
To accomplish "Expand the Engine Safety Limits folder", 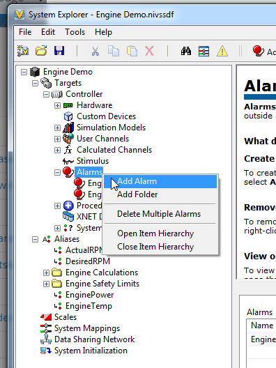I will coord(46,284).
